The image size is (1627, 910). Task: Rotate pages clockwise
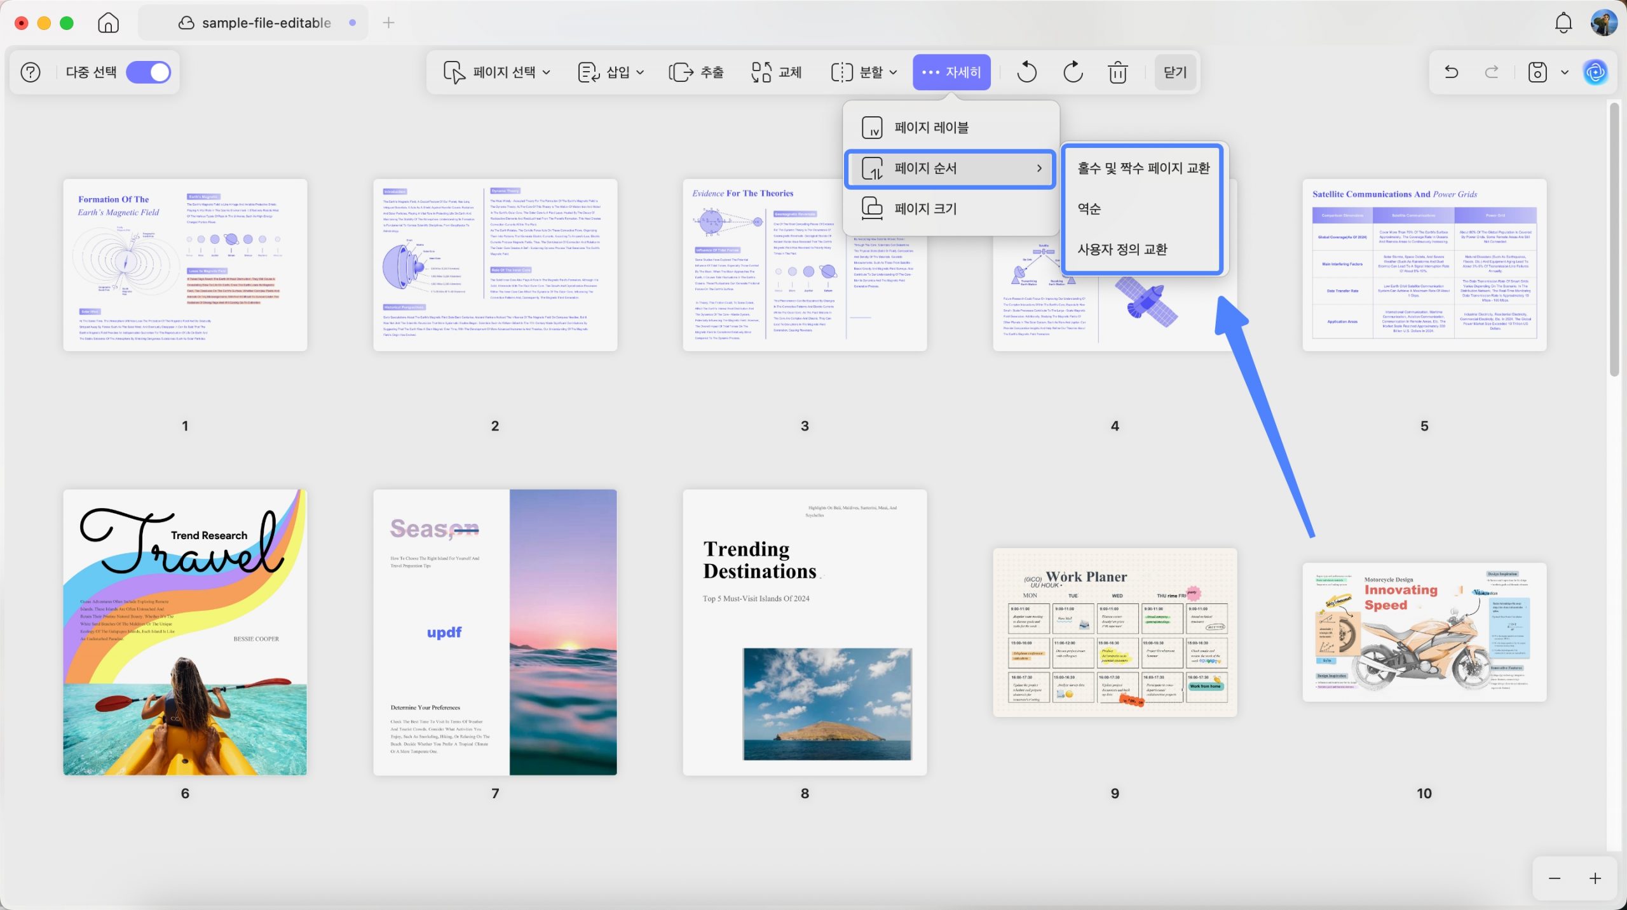[x=1073, y=72]
